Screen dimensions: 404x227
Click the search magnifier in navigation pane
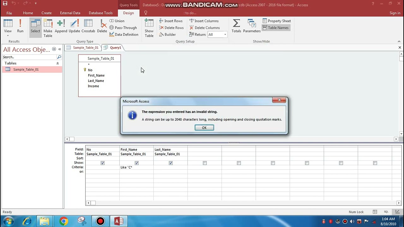tap(59, 57)
